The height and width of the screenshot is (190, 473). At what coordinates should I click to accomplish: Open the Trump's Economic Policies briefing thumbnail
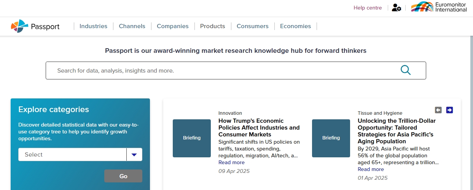[x=192, y=138]
